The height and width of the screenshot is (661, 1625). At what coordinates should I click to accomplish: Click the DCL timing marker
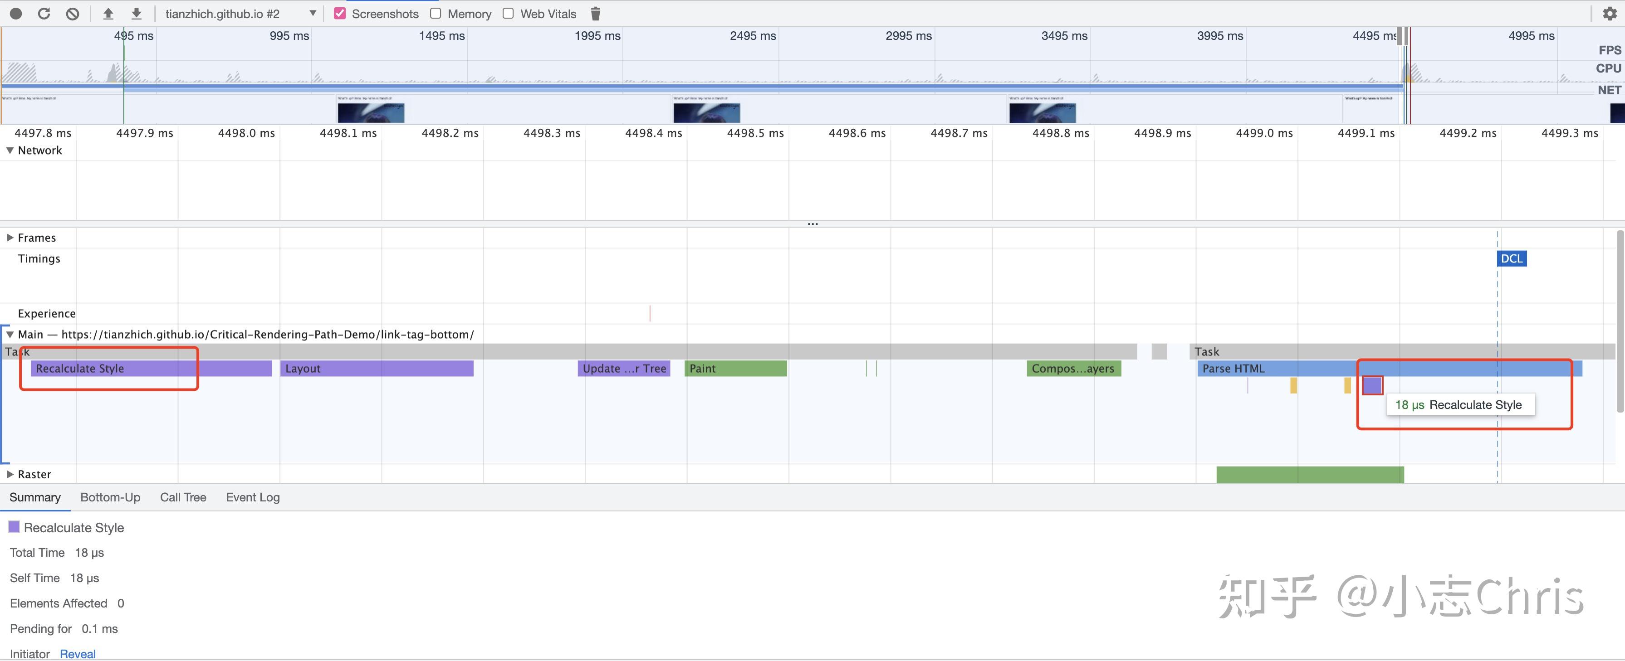coord(1512,258)
